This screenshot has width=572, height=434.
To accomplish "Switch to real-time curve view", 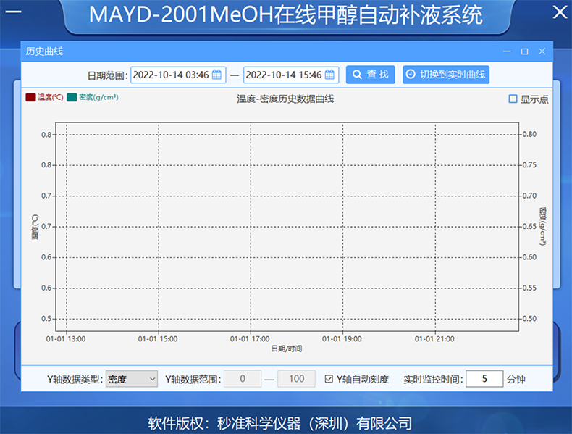I will (445, 75).
